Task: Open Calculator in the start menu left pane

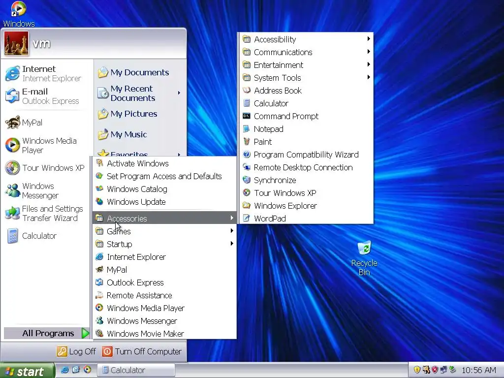Action: pos(47,236)
